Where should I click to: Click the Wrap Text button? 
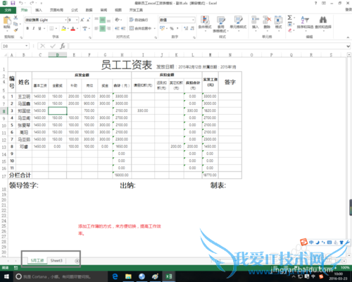(x=139, y=20)
